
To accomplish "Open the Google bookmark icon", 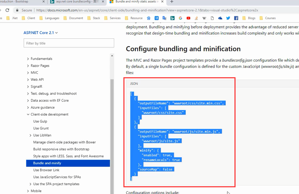I will [181, 18].
